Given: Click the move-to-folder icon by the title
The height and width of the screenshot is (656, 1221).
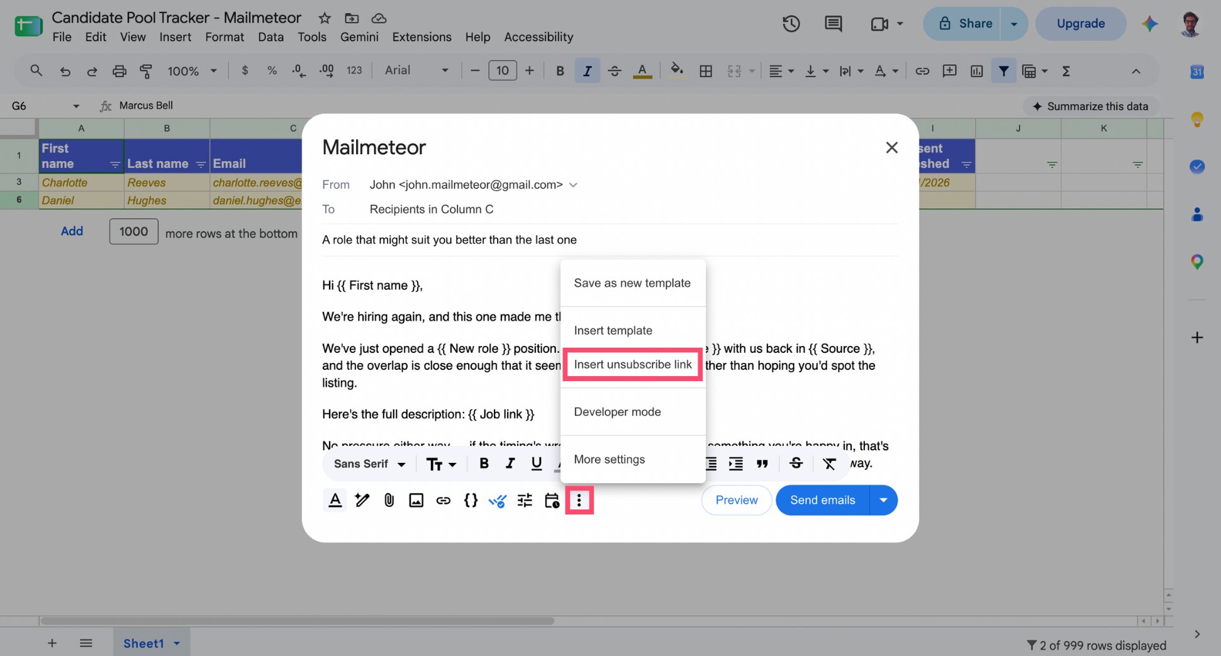Looking at the screenshot, I should point(352,18).
